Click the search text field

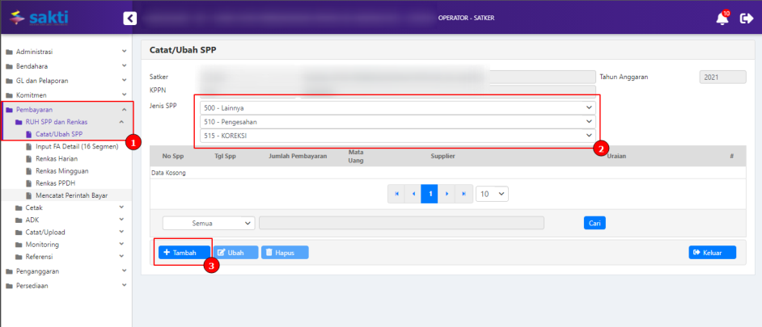(x=401, y=223)
